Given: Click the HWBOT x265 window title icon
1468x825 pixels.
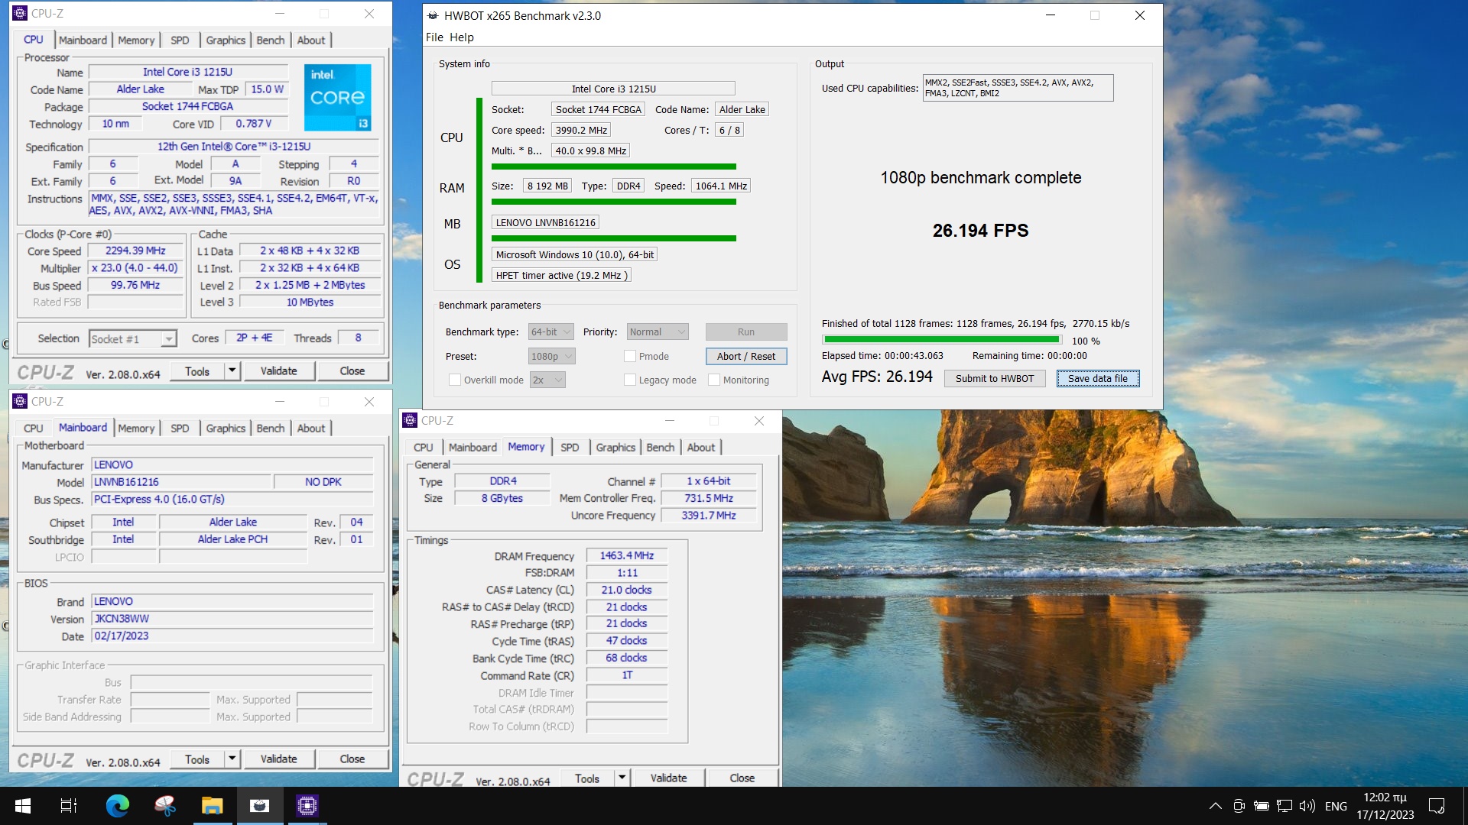Looking at the screenshot, I should pyautogui.click(x=433, y=15).
